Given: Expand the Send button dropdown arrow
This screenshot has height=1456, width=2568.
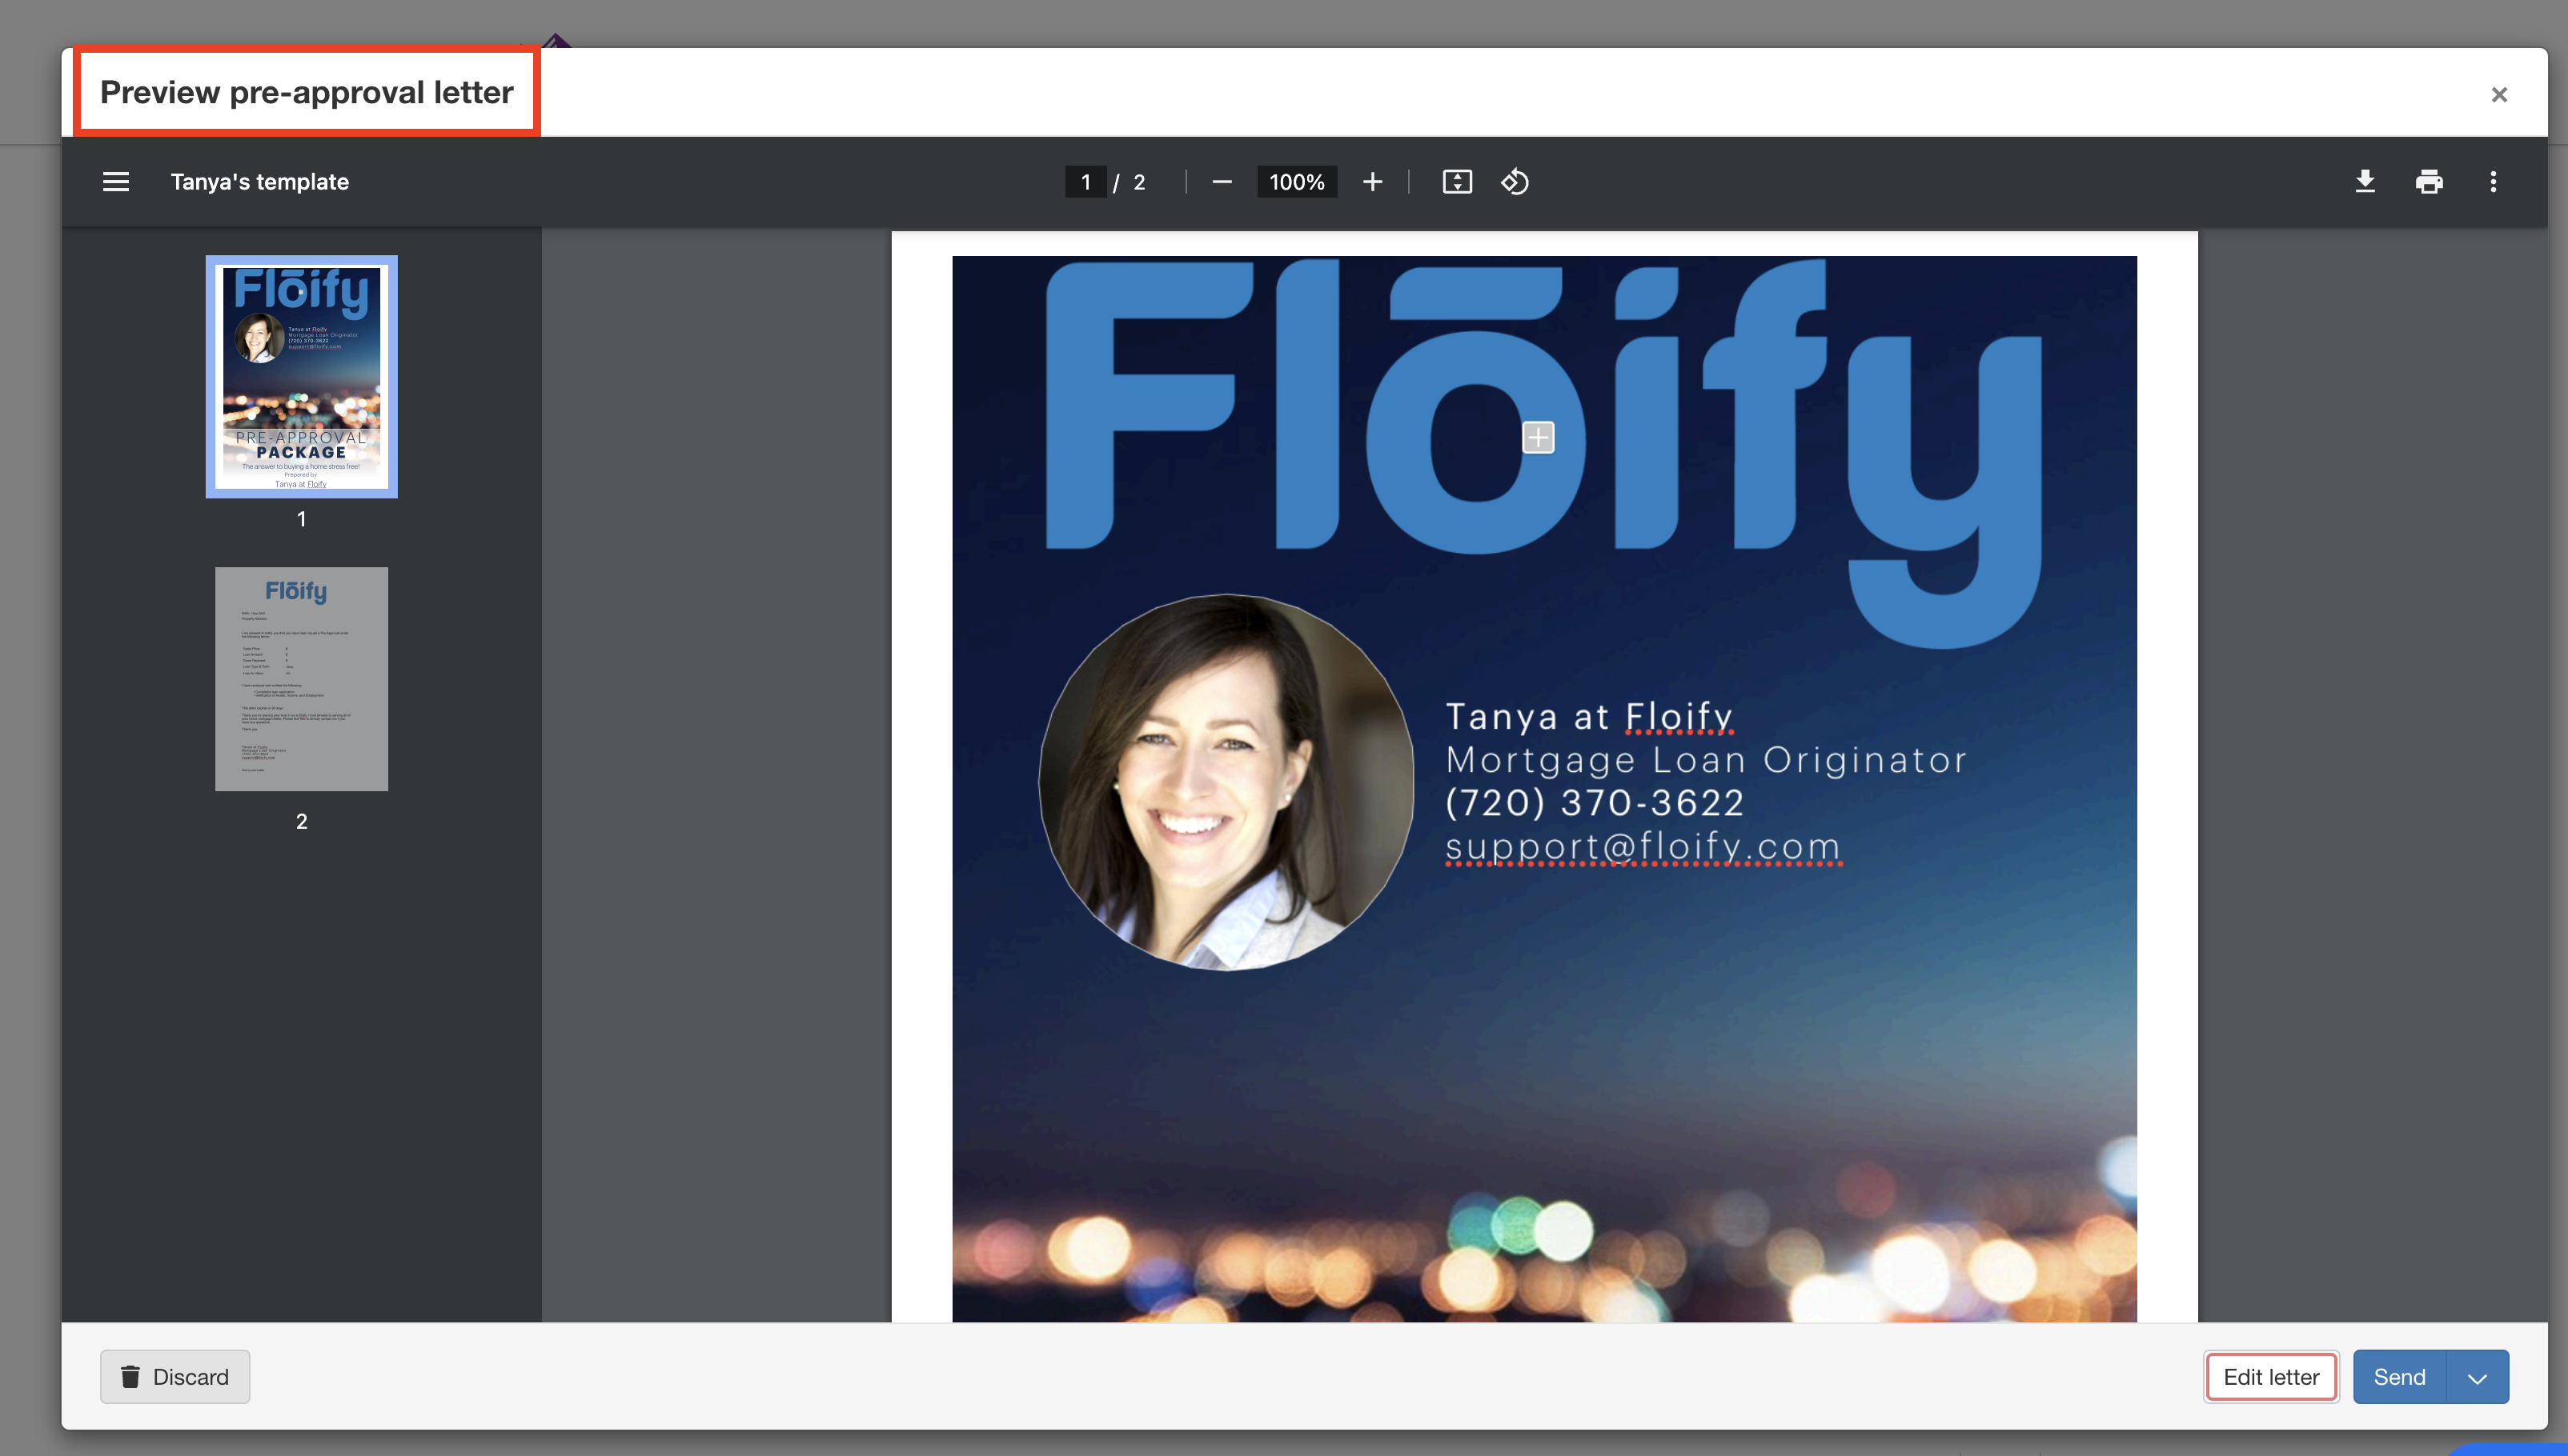Looking at the screenshot, I should tap(2477, 1378).
